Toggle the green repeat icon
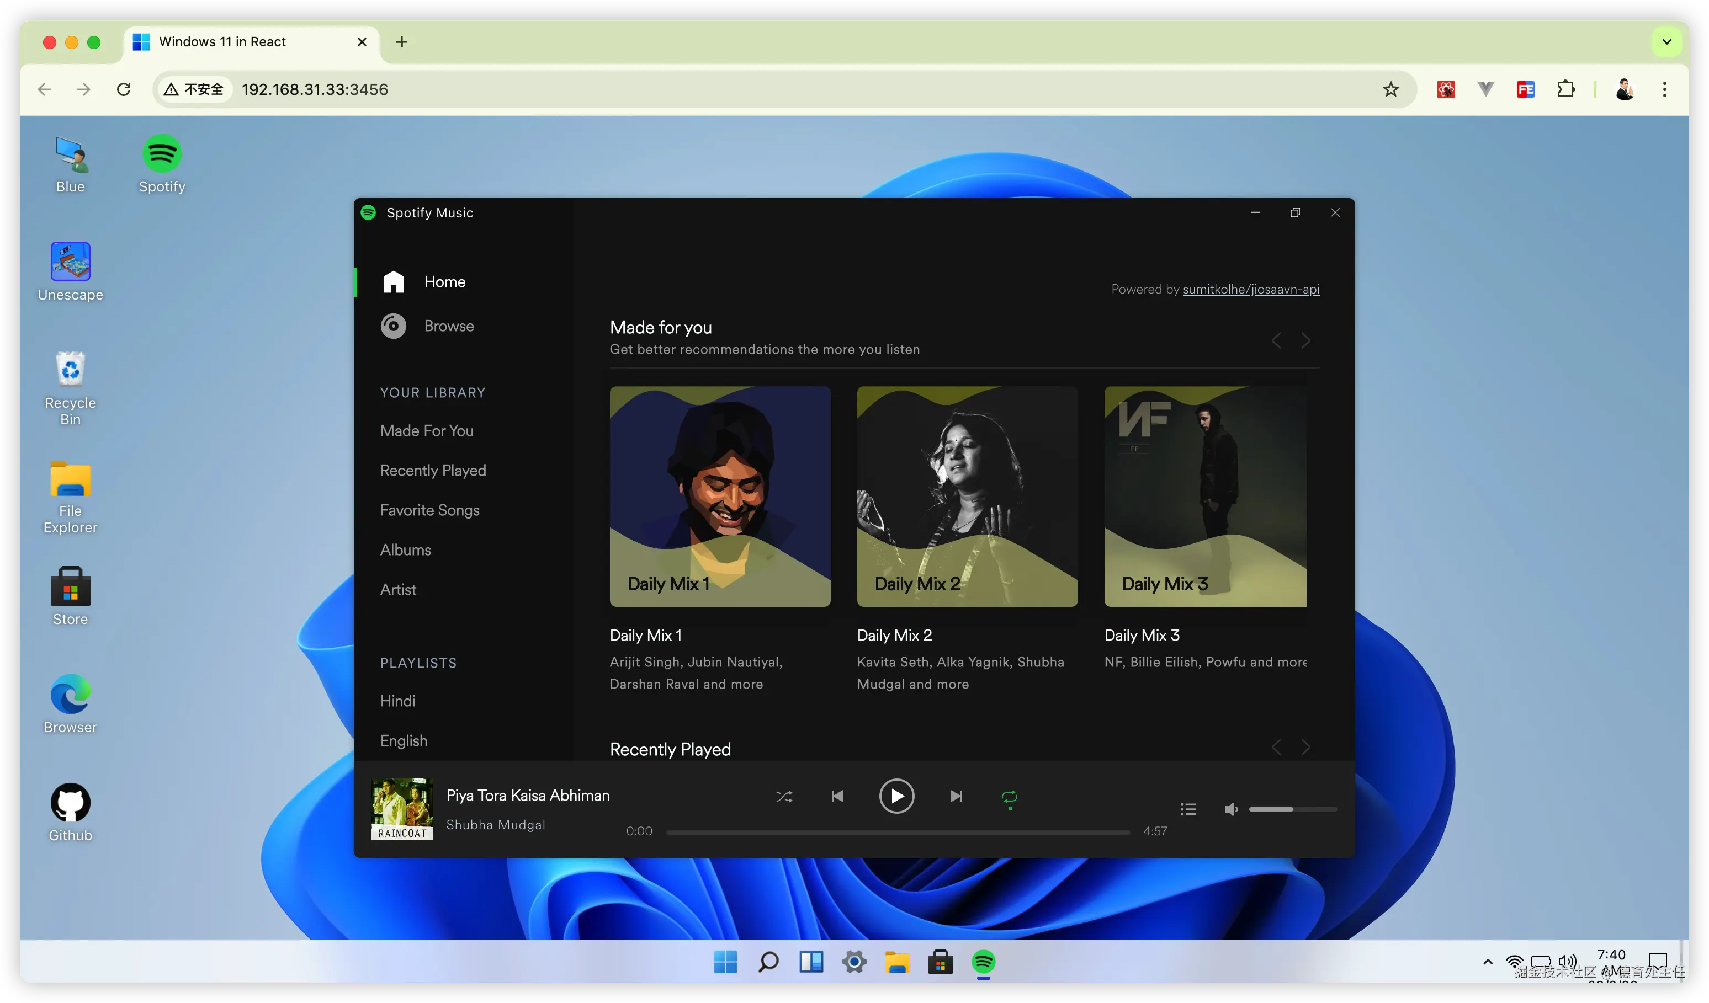This screenshot has height=1003, width=1709. [x=1009, y=797]
